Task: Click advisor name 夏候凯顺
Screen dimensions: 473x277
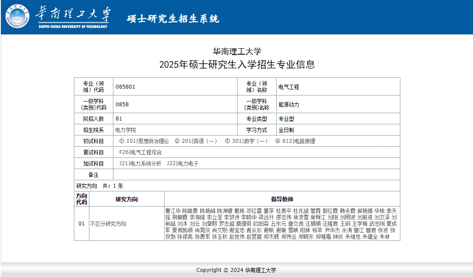Action: pyautogui.click(x=183, y=230)
